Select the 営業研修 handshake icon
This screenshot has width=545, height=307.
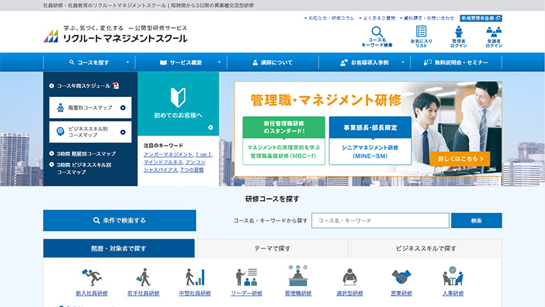click(401, 277)
